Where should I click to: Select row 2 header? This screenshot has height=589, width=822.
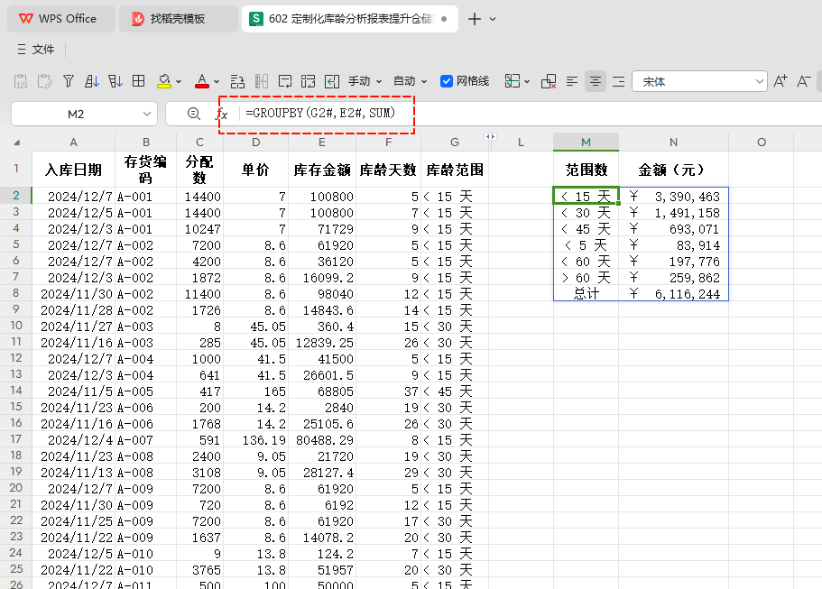click(15, 196)
